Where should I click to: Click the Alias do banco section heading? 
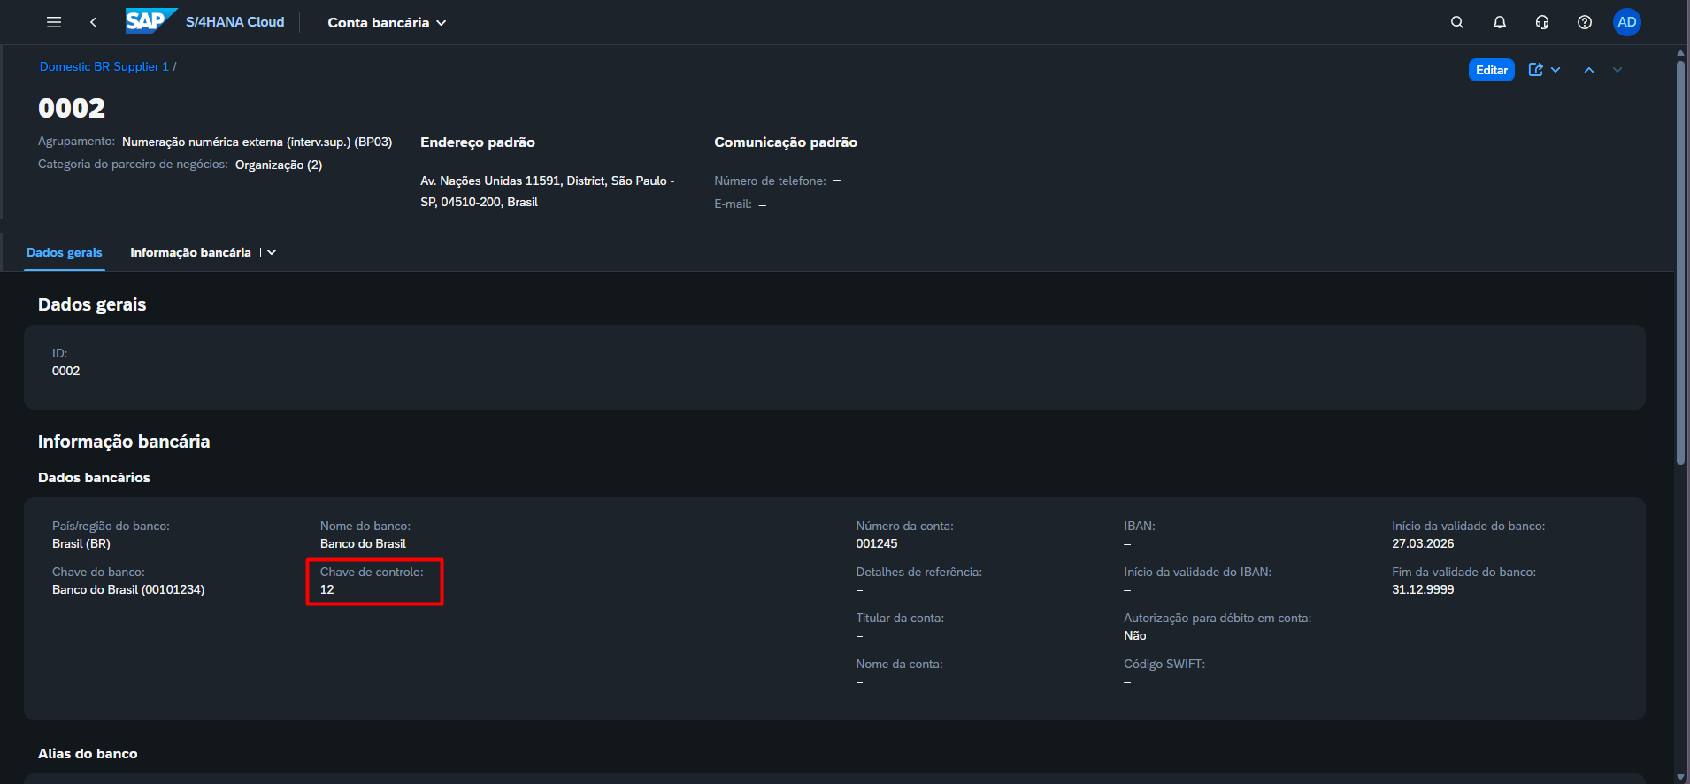88,754
